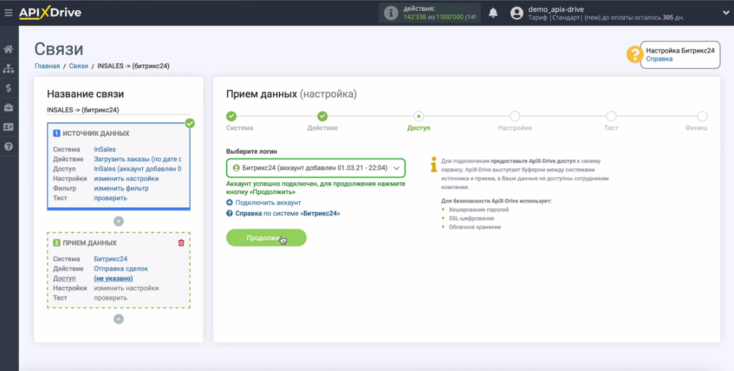The width and height of the screenshot is (734, 371).
Task: Click the Продолжить button
Action: (266, 238)
